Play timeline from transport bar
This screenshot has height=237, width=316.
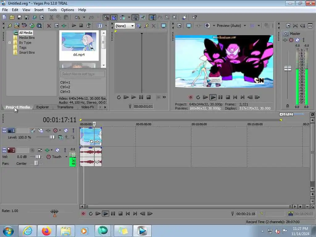[x=106, y=214]
